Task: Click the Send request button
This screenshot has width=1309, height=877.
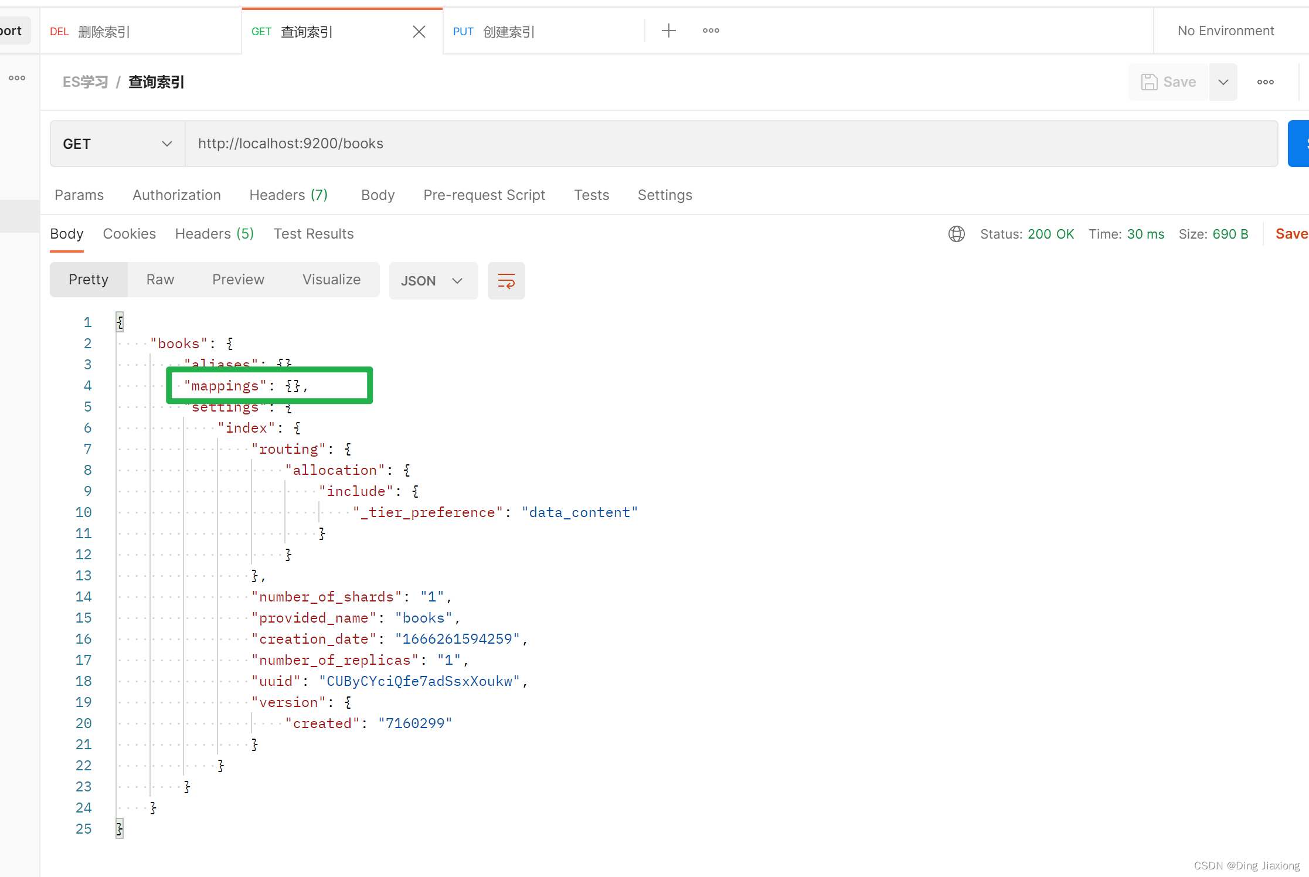Action: tap(1303, 143)
